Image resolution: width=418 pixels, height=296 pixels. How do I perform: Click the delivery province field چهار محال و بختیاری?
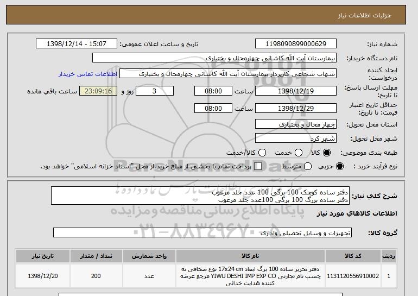(x=296, y=124)
